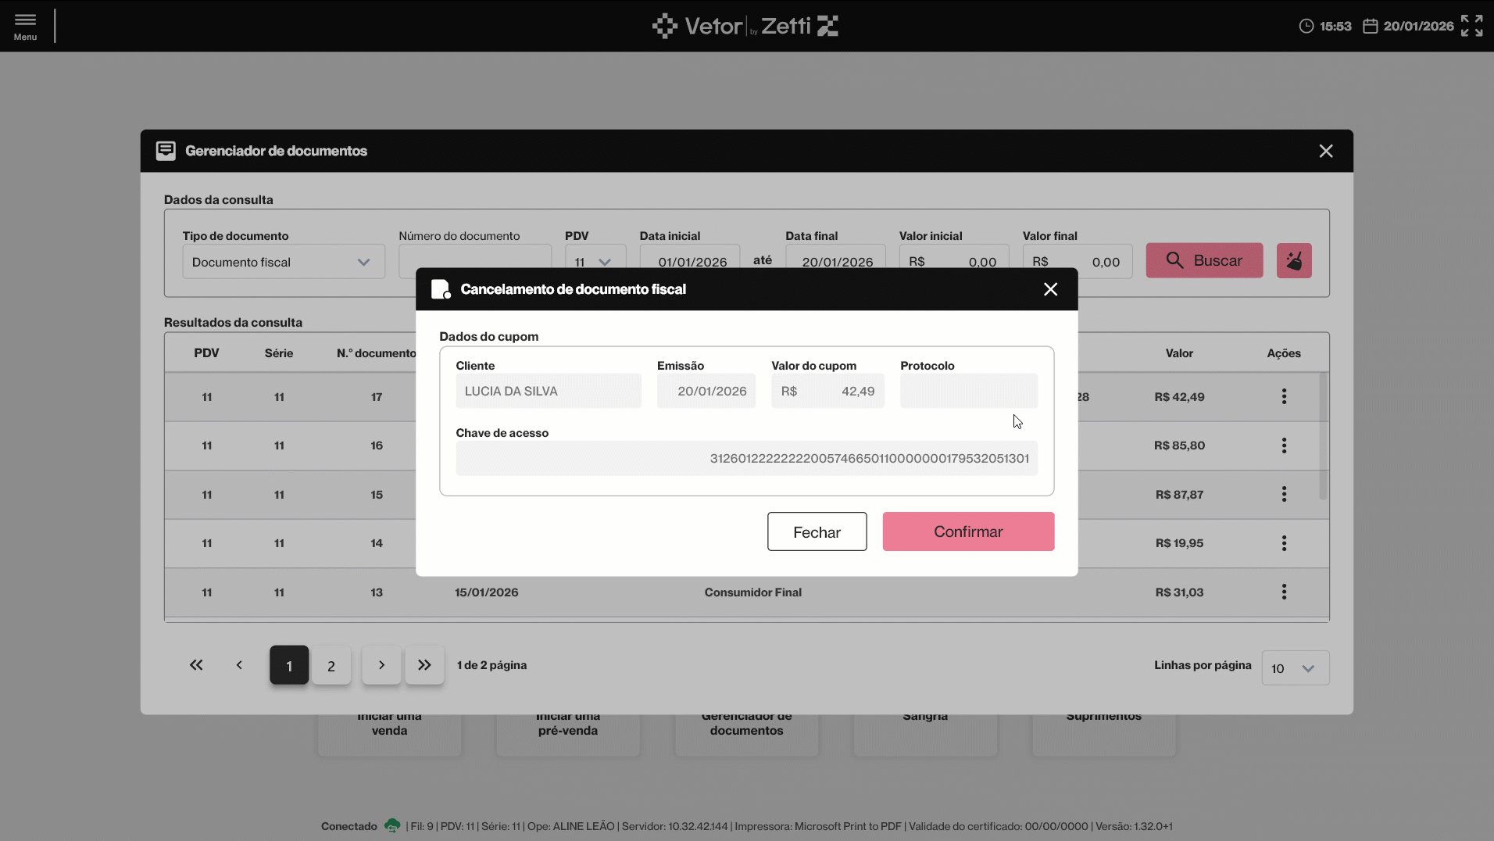Open actions menu for the R$ 31,03 row
This screenshot has width=1494, height=841.
pos(1284,592)
